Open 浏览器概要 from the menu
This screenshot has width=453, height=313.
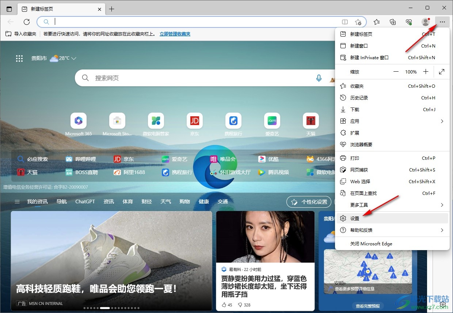click(x=392, y=144)
